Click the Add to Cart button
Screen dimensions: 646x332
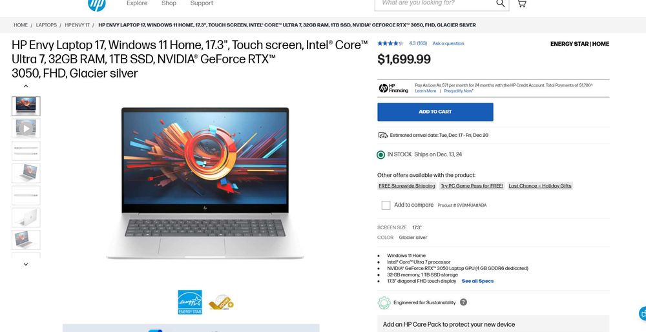point(435,112)
